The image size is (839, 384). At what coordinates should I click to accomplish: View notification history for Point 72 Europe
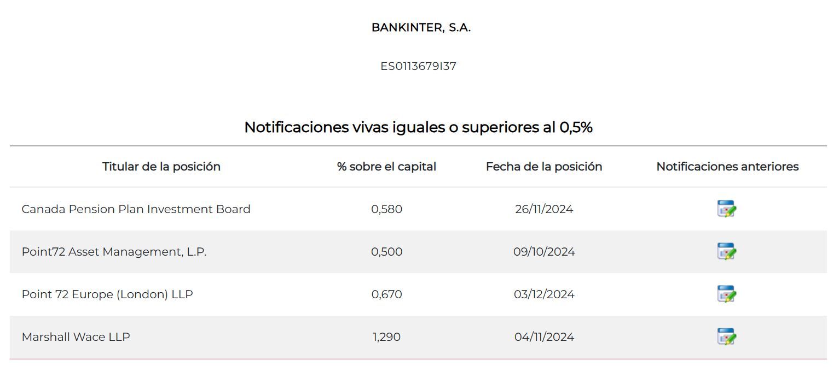point(726,294)
